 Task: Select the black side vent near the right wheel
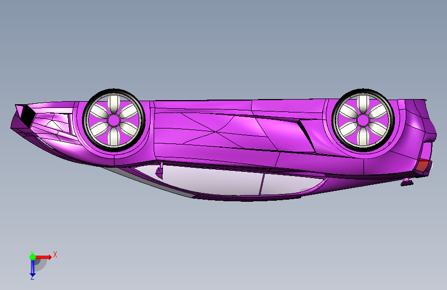point(307,136)
